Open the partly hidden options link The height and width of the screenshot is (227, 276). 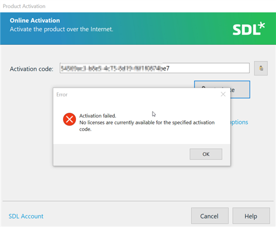[239, 122]
